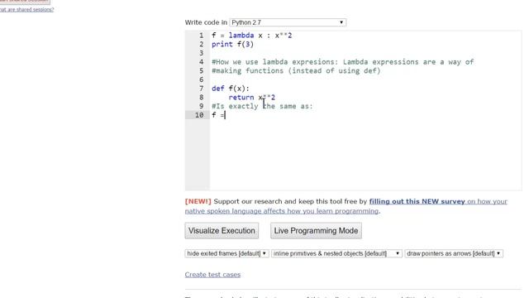
Task: Open the hide exited frames dropdown
Action: [x=226, y=253]
